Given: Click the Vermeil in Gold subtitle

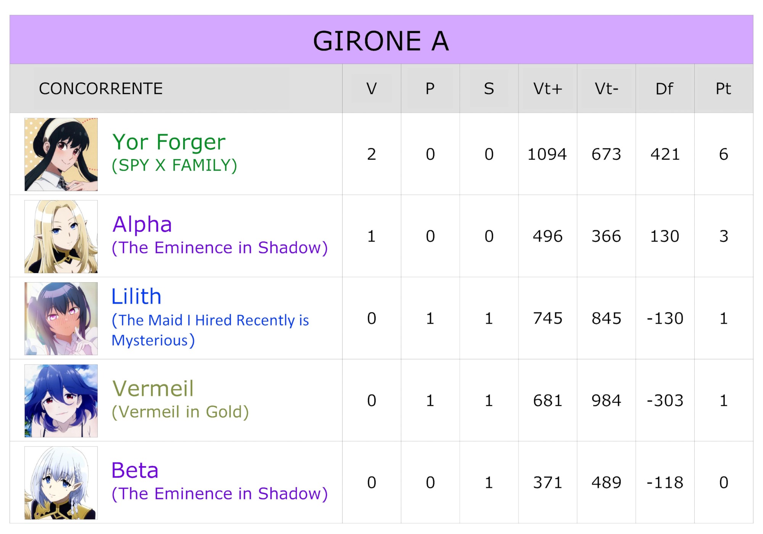Looking at the screenshot, I should (x=180, y=412).
